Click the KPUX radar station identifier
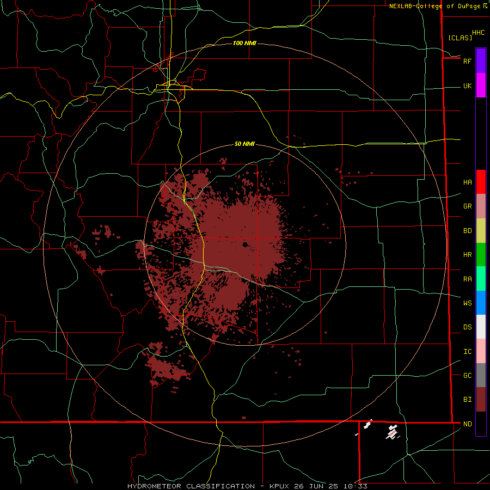 [x=279, y=486]
